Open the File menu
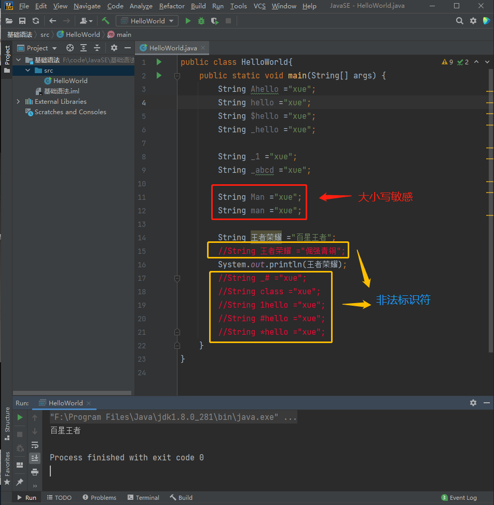 click(24, 6)
